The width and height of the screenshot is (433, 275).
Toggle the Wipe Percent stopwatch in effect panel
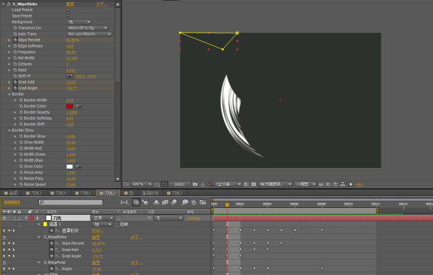tap(15, 40)
